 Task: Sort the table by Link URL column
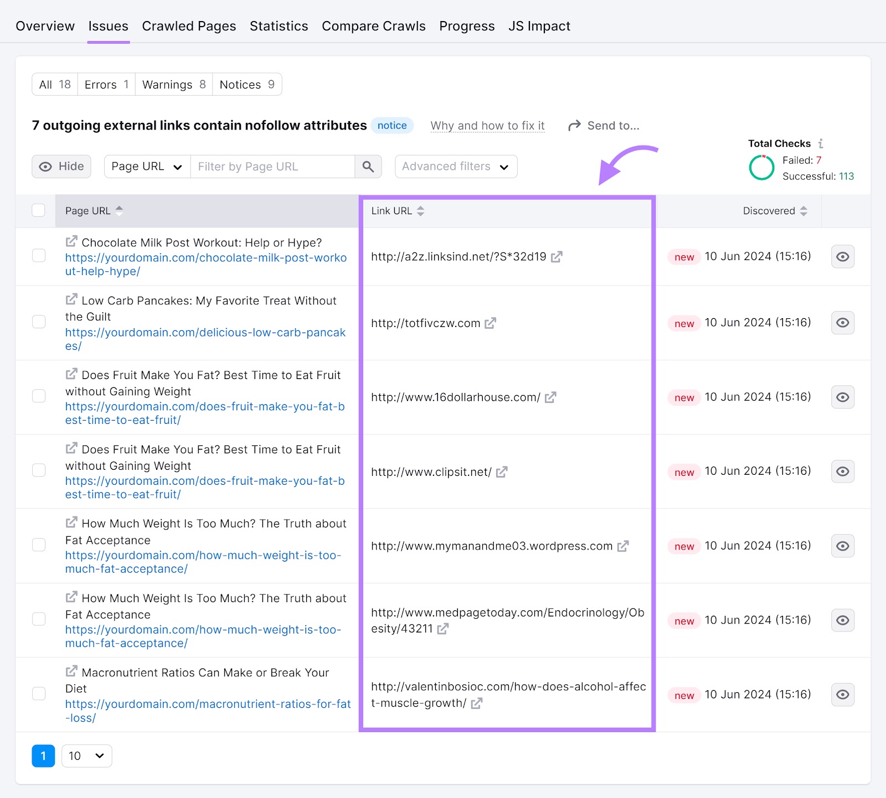tap(420, 211)
